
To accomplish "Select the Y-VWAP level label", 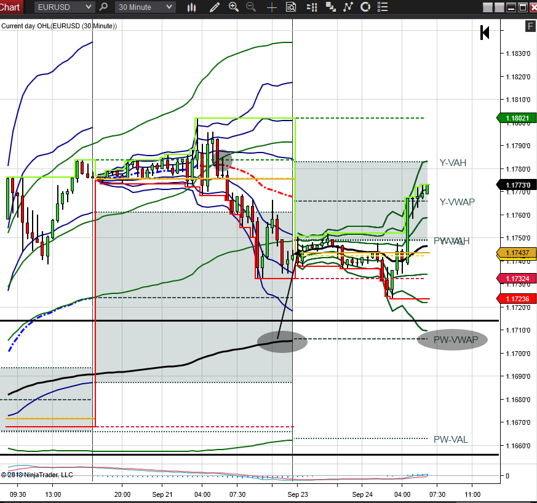I will click(x=457, y=202).
